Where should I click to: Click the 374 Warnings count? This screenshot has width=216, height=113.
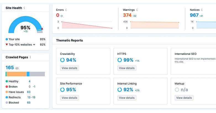pos(127,15)
